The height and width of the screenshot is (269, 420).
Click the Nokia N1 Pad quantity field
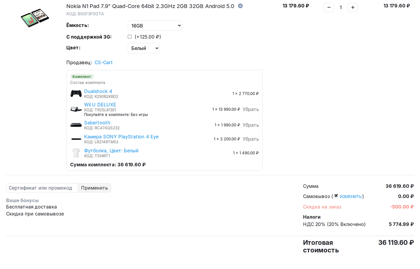pyautogui.click(x=341, y=7)
